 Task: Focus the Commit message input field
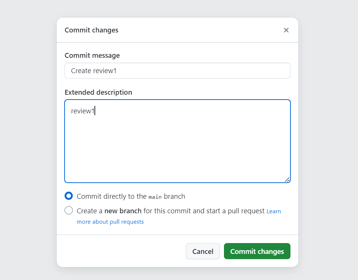click(x=177, y=71)
